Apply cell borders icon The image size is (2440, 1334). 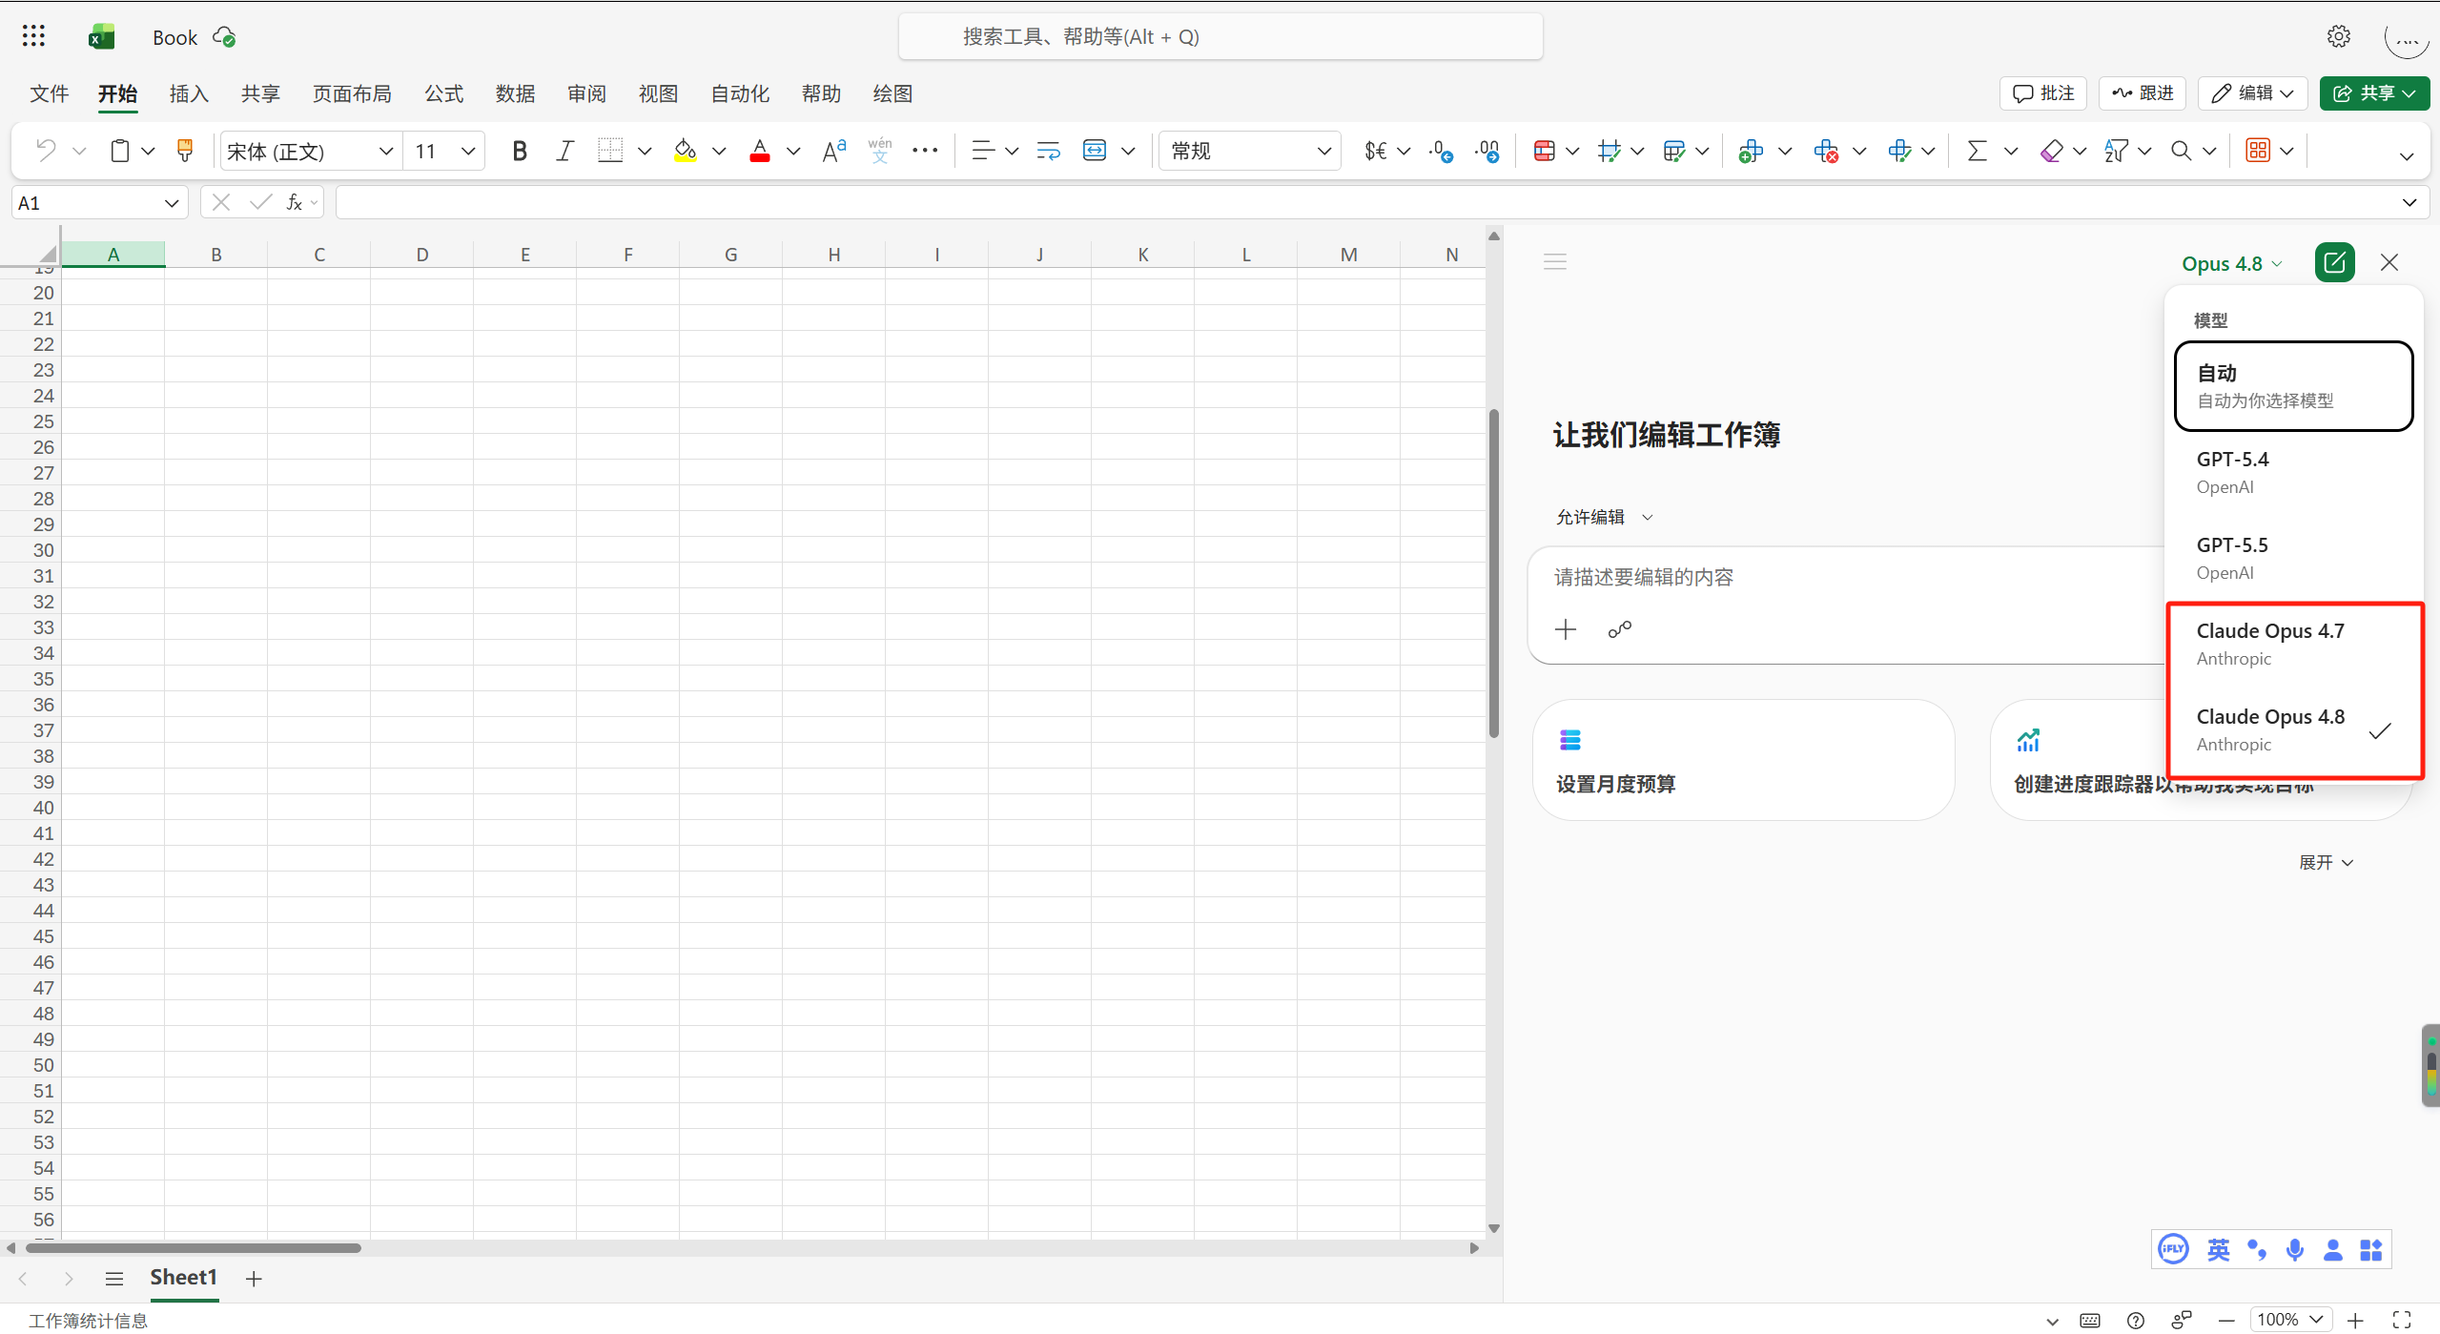point(610,151)
